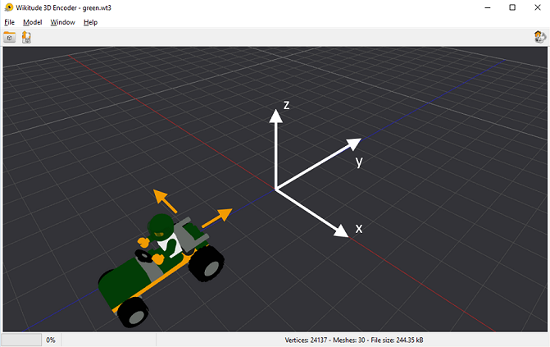Open the Window menu
The image size is (550, 347).
coord(62,22)
